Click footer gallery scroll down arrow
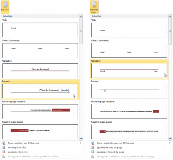The image size is (173, 160). point(170,139)
